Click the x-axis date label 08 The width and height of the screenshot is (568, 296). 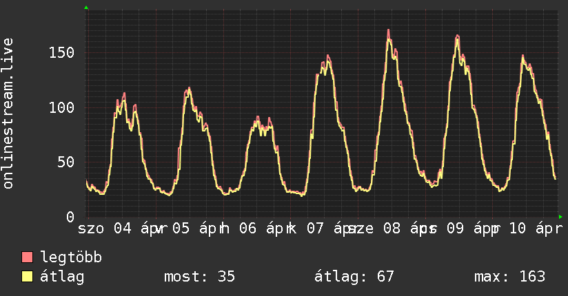coord(392,229)
